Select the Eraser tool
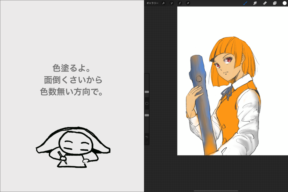 pyautogui.click(x=265, y=3)
